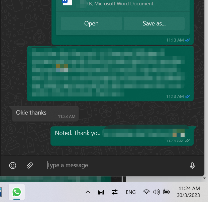Open the attached Word document
The height and width of the screenshot is (202, 208).
(x=91, y=23)
